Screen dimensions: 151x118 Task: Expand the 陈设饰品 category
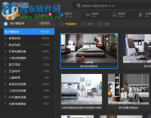[x=5, y=45]
